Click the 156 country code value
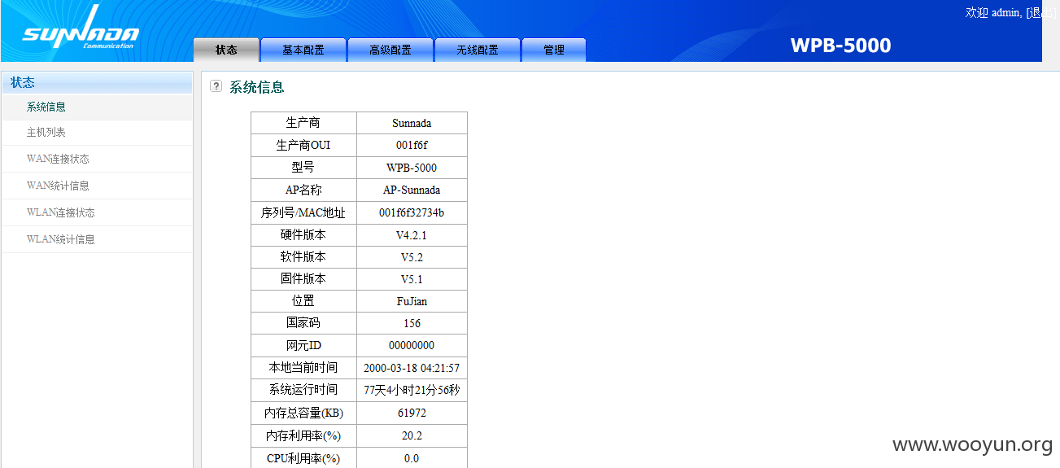Screen dimensions: 1060x468 click(412, 323)
